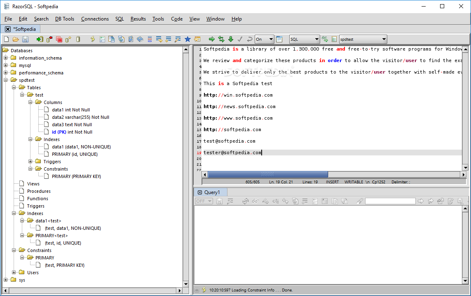Expand the mysql database node

click(5, 65)
